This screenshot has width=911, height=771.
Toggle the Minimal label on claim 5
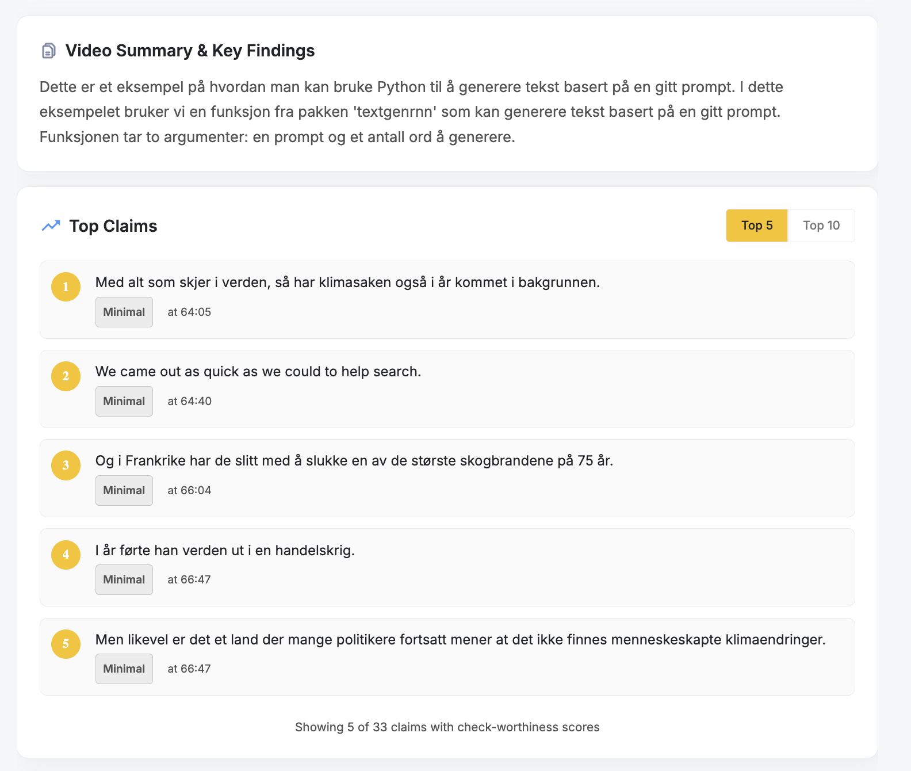pos(124,669)
